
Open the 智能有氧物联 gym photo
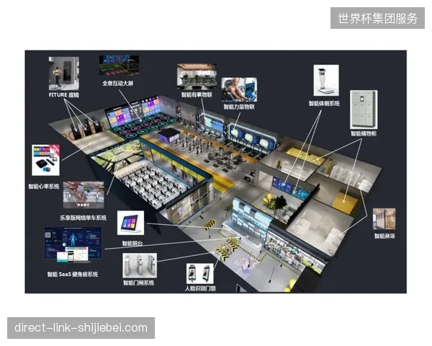coord(197,76)
